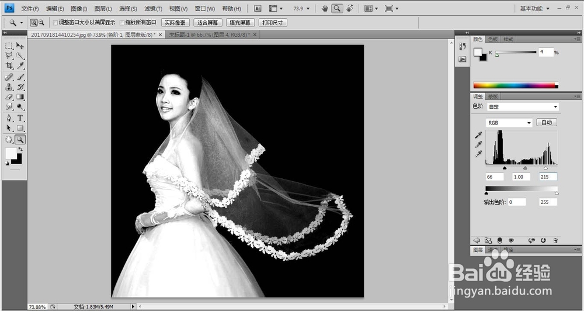
Task: Delete this adjustment layer trash icon
Action: (555, 240)
